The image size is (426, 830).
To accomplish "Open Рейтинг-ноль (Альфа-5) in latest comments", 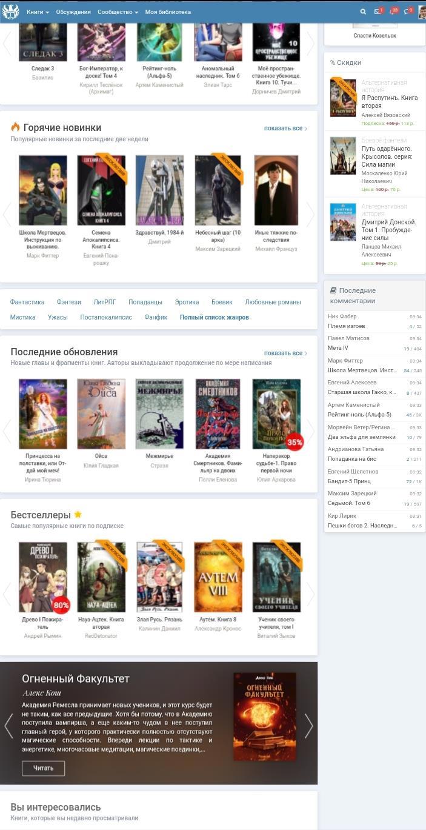I will 359,415.
